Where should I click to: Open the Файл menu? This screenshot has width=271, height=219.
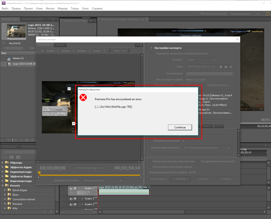(x=5, y=8)
